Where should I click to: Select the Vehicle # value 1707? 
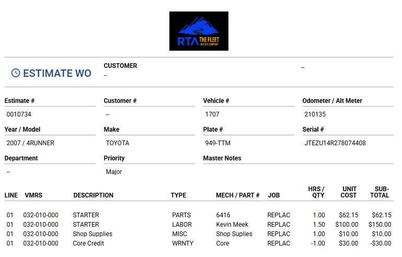coord(212,114)
